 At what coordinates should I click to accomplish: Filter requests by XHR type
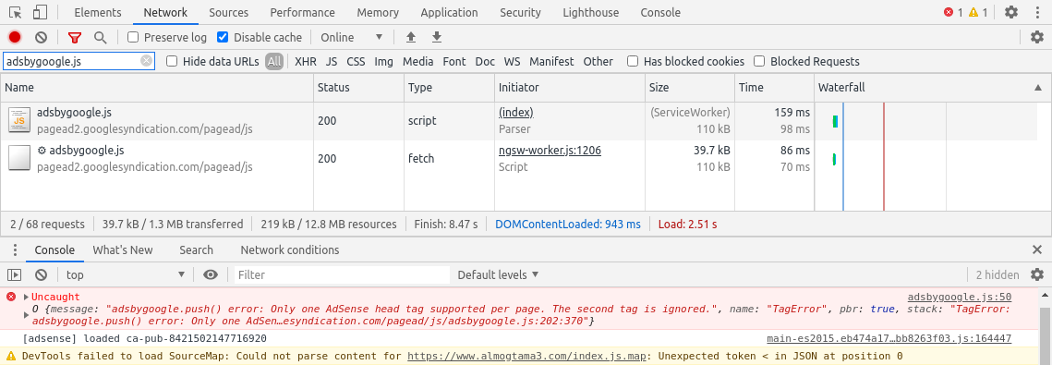click(306, 61)
